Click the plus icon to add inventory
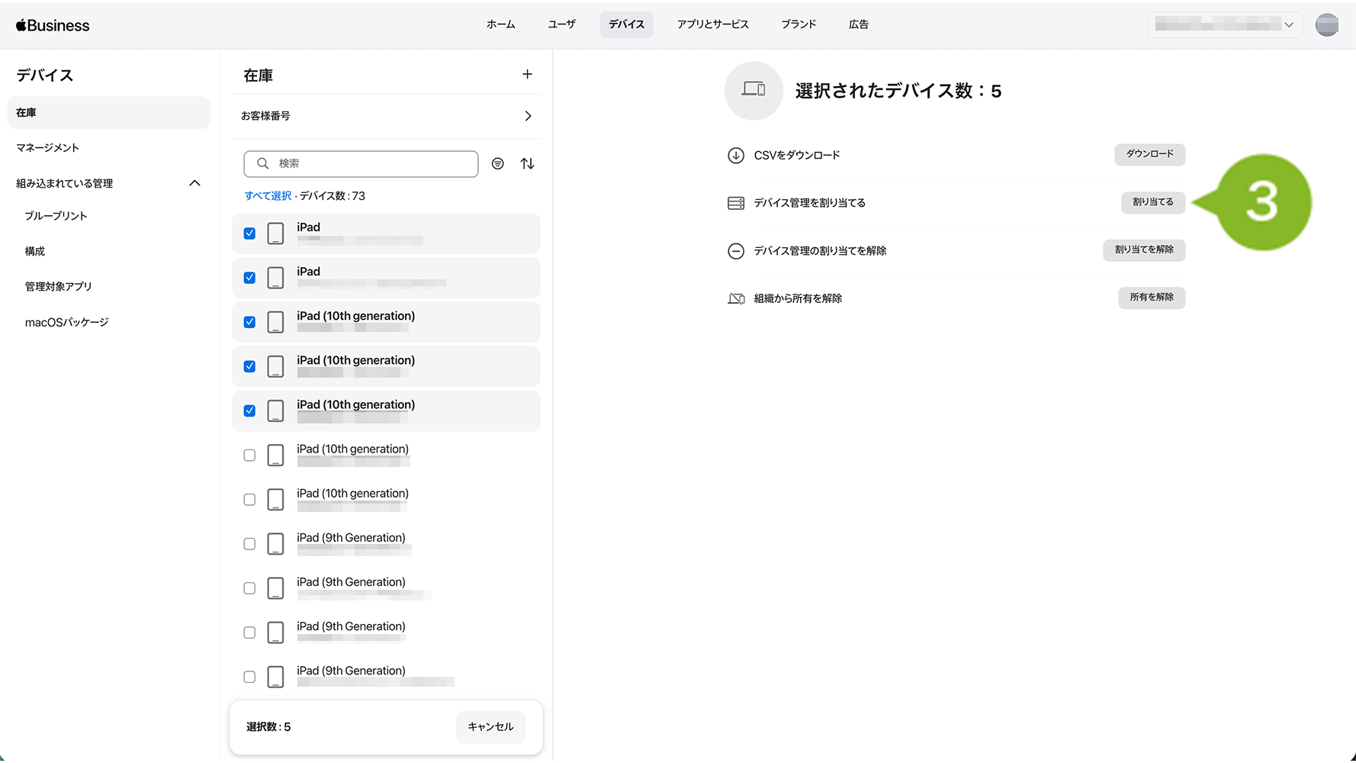The width and height of the screenshot is (1356, 763). click(x=527, y=74)
